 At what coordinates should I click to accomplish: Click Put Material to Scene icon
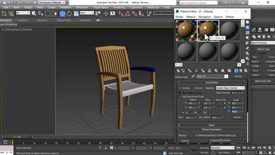pos(183,71)
